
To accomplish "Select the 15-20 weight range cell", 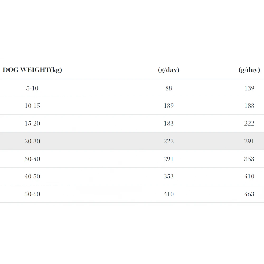I will coord(32,124).
